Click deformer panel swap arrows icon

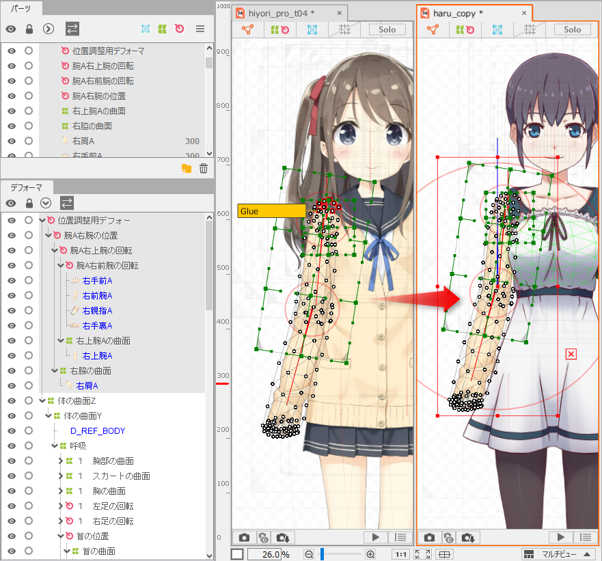point(67,203)
